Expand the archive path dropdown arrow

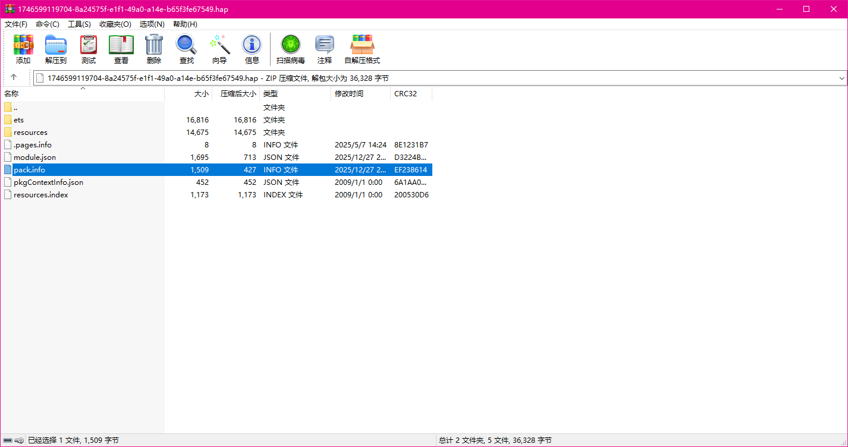pyautogui.click(x=841, y=78)
